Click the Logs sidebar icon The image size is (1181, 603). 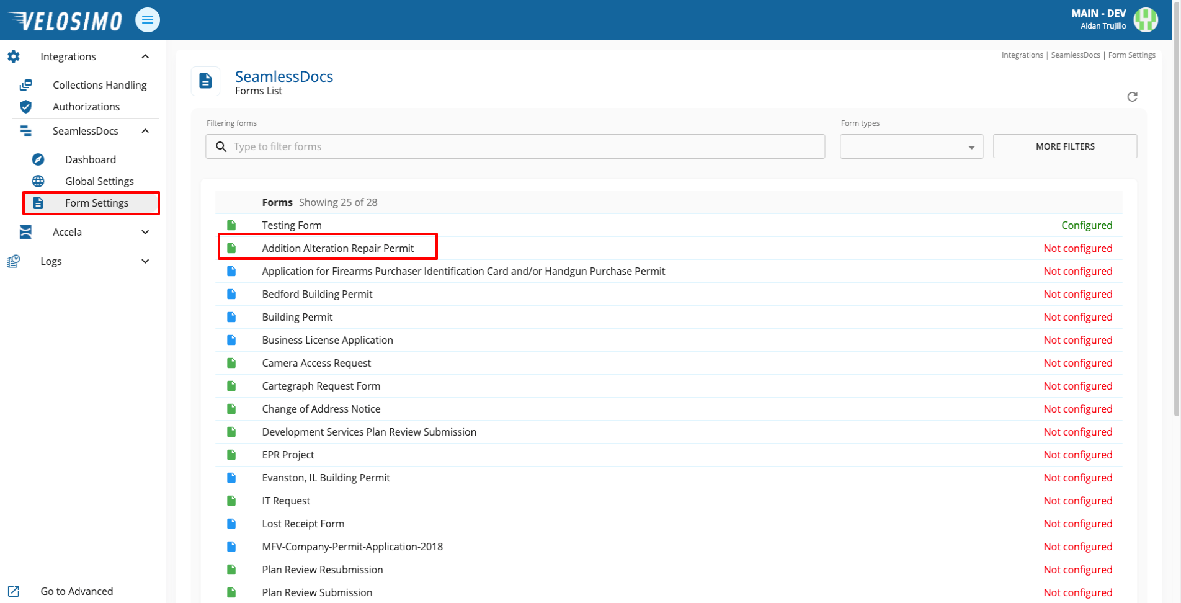pyautogui.click(x=14, y=261)
